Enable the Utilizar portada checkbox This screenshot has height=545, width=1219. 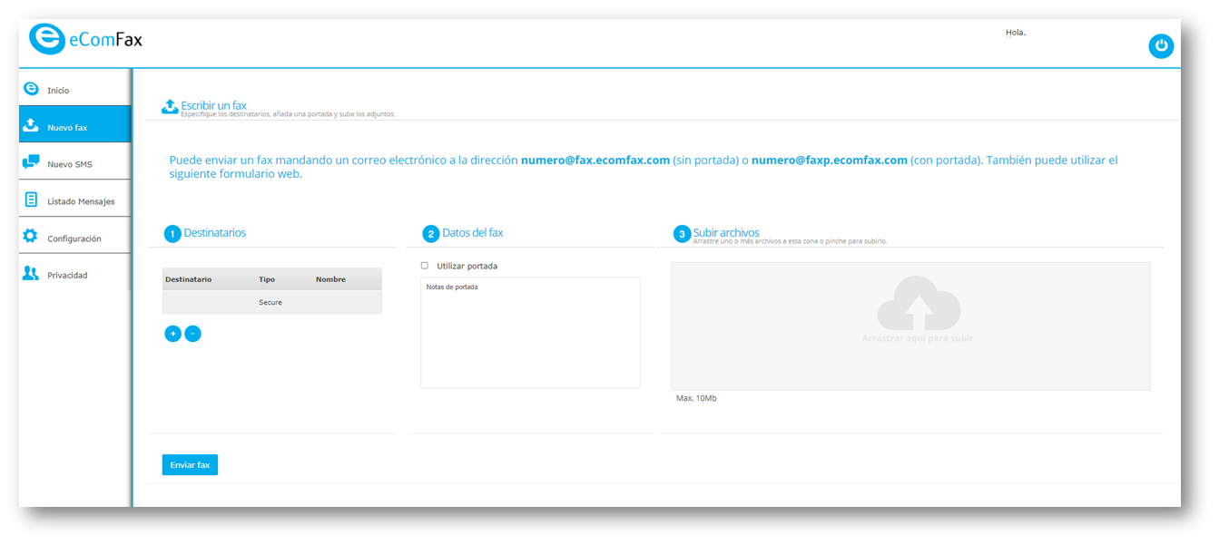point(425,266)
